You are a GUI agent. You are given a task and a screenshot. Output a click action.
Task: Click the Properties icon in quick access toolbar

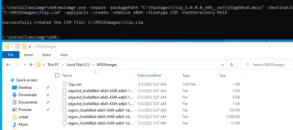pos(17,47)
